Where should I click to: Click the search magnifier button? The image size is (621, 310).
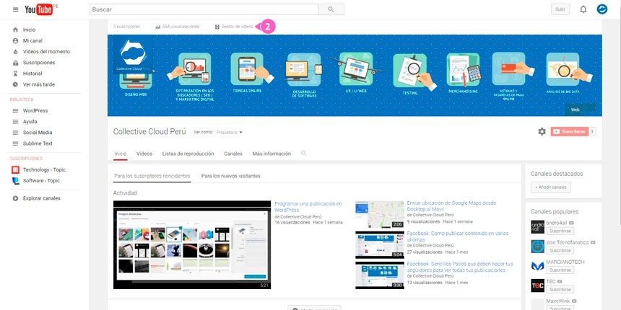tap(331, 9)
